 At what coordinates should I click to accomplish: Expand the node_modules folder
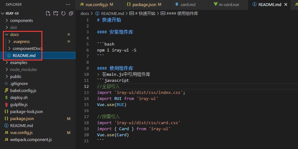tap(38, 69)
